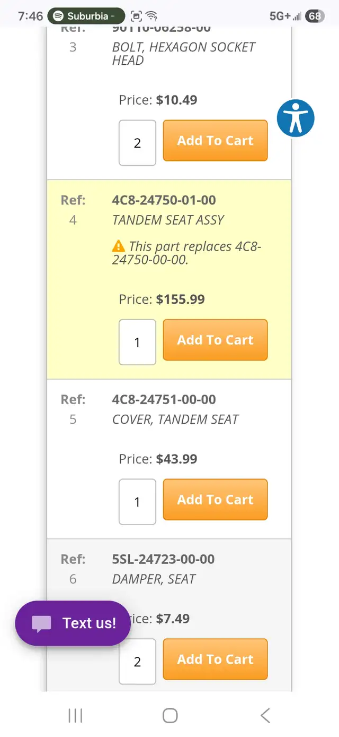Open the Text us! chat button
Screen dimensions: 339x737
click(73, 623)
